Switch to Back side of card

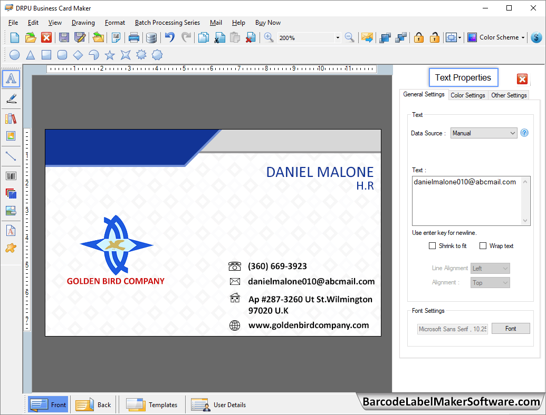pos(94,404)
